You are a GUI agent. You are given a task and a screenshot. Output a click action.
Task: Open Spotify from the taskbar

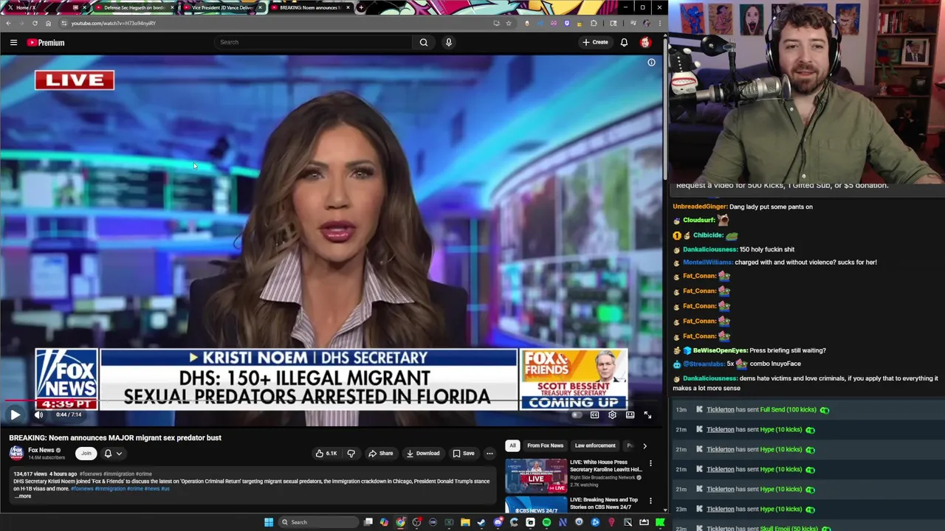(546, 522)
